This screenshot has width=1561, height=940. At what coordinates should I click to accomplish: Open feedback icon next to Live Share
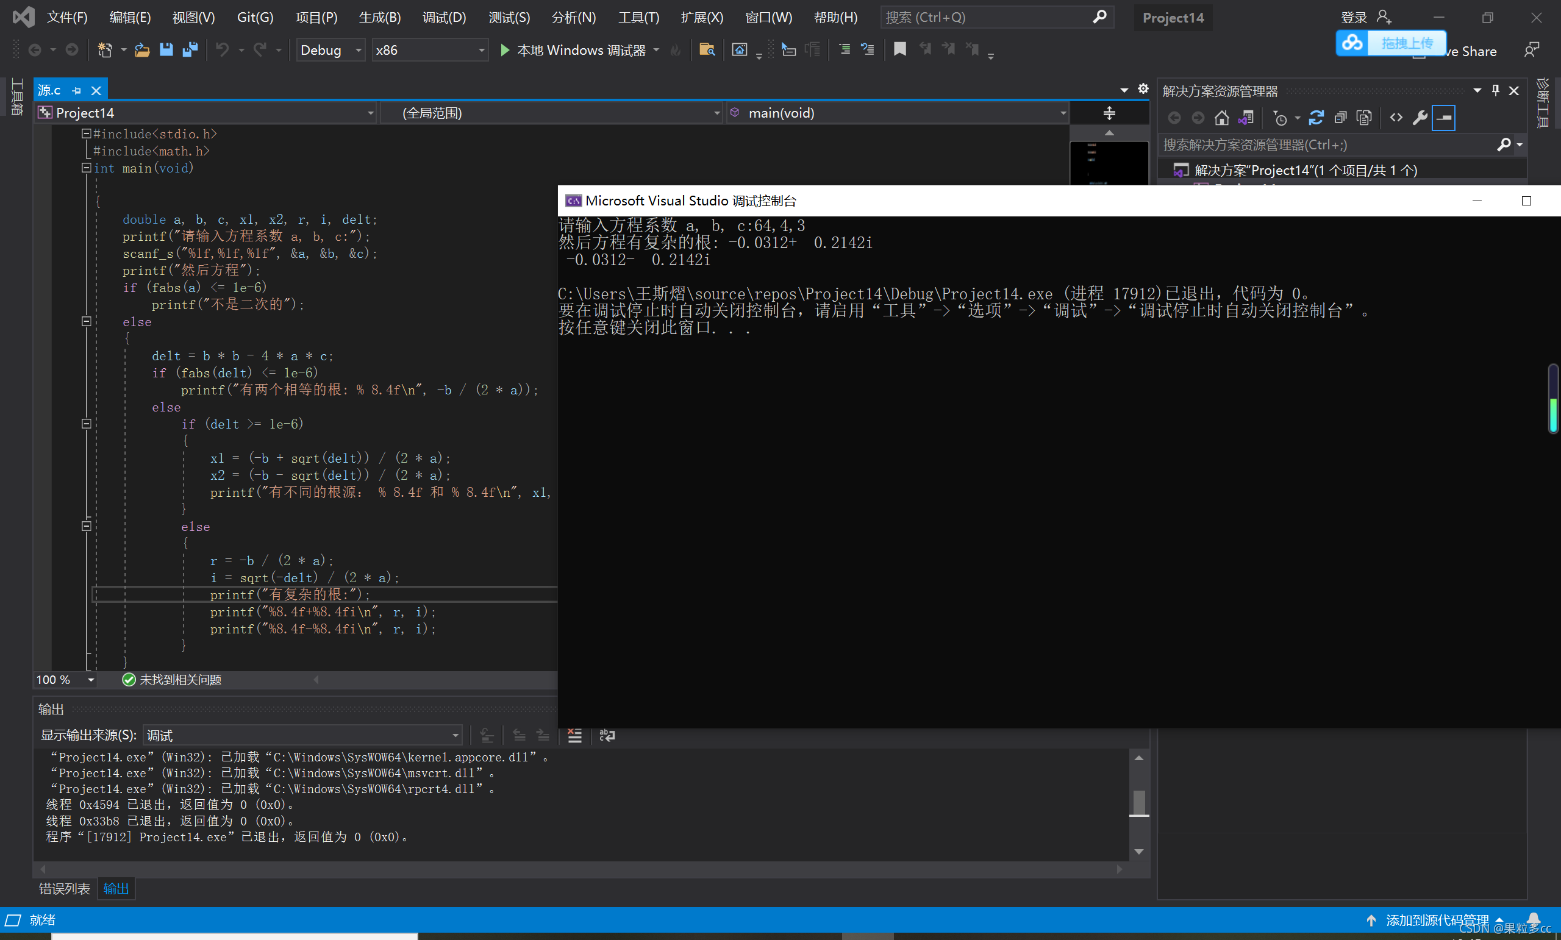(x=1532, y=50)
